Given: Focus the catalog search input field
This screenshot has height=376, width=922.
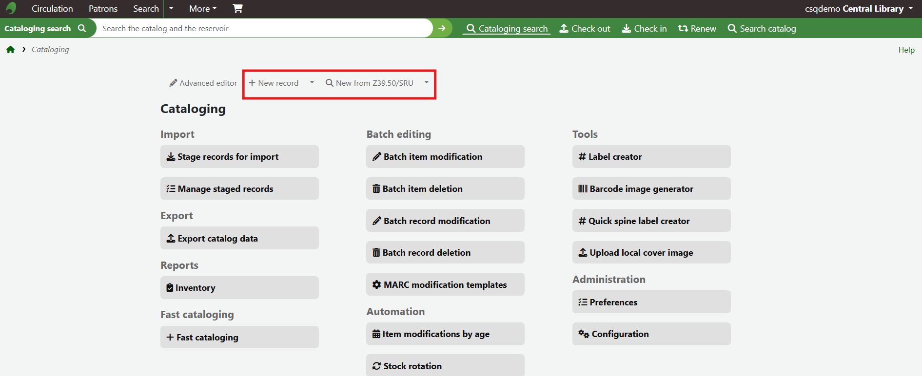Looking at the screenshot, I should [263, 28].
